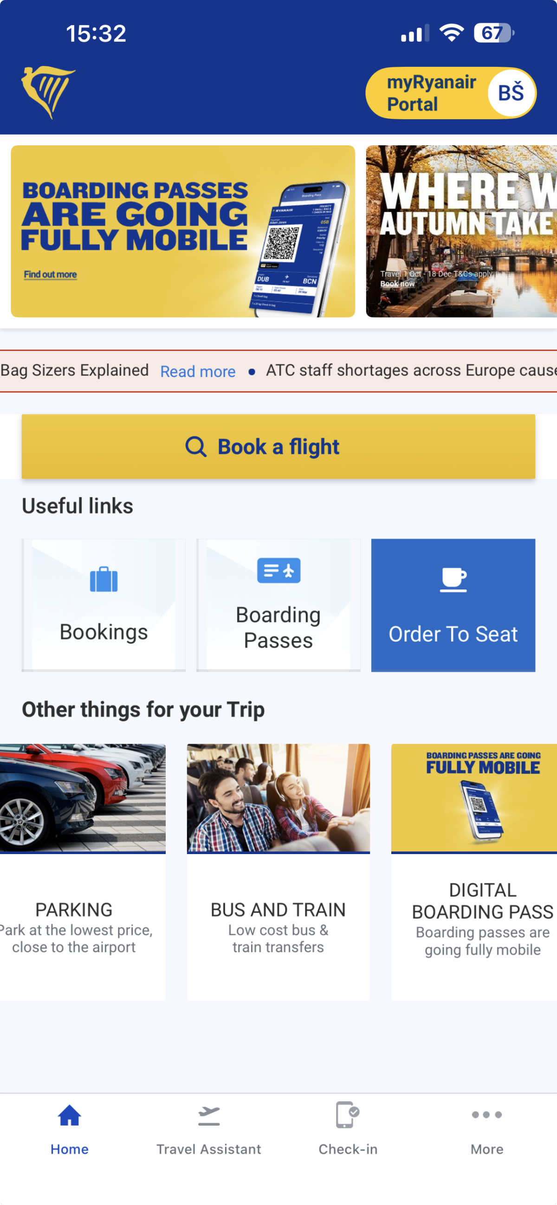Tap the More three-dots icon
This screenshot has width=557, height=1205.
tap(486, 1115)
